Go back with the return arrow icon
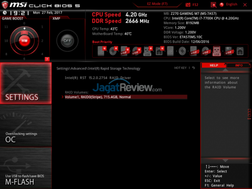 point(194,68)
